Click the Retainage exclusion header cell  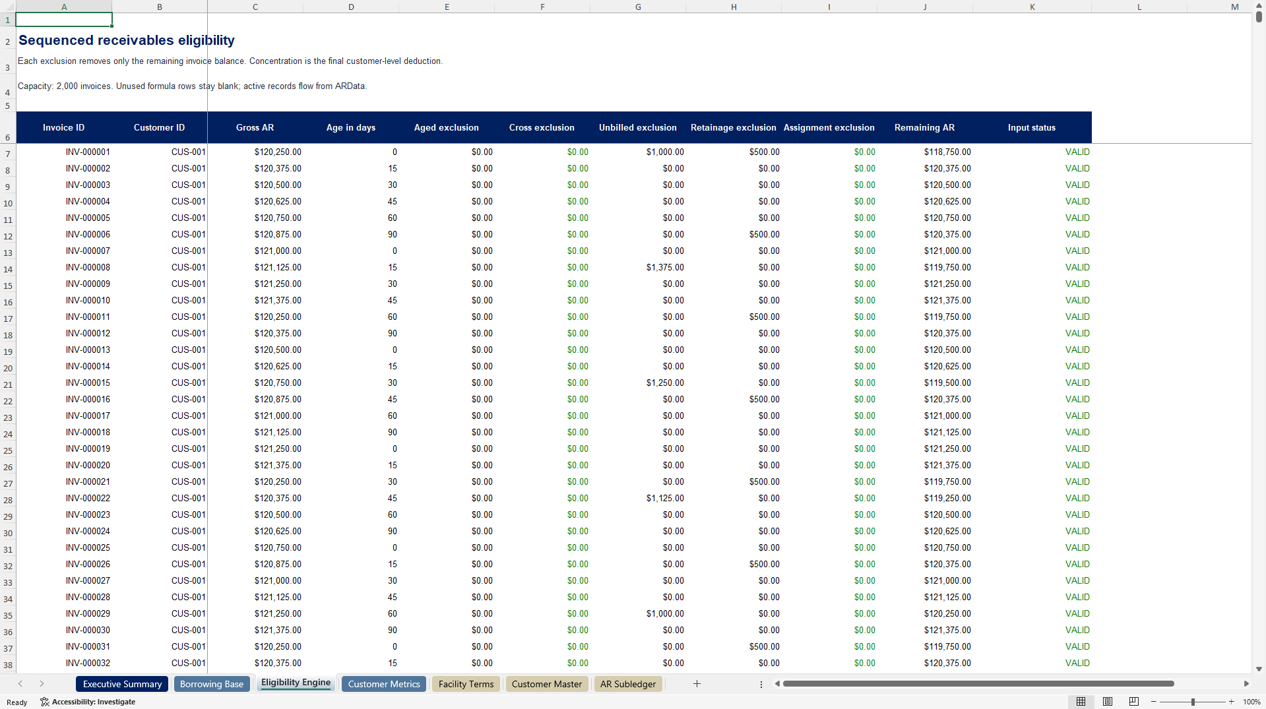click(x=734, y=127)
